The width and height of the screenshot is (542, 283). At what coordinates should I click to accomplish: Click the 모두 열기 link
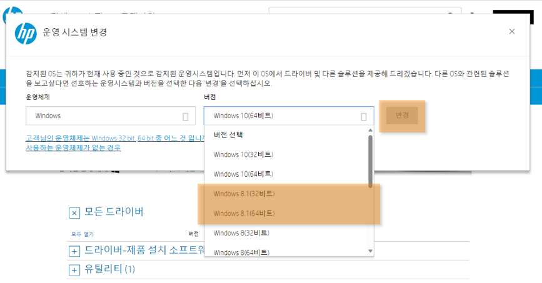tap(83, 234)
